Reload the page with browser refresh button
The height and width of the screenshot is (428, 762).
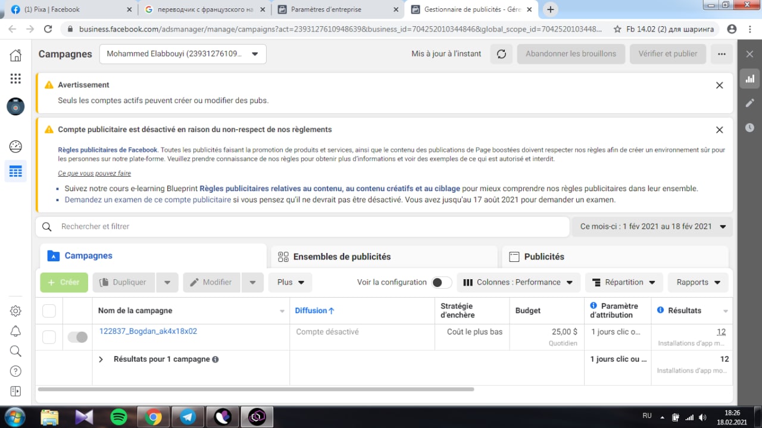coord(48,29)
